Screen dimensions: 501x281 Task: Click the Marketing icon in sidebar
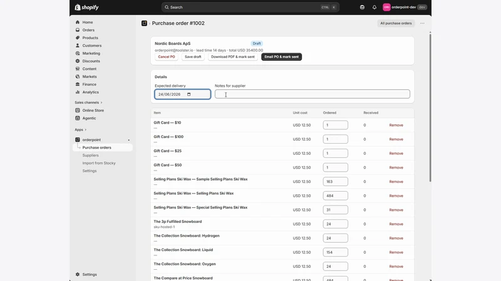(x=77, y=53)
